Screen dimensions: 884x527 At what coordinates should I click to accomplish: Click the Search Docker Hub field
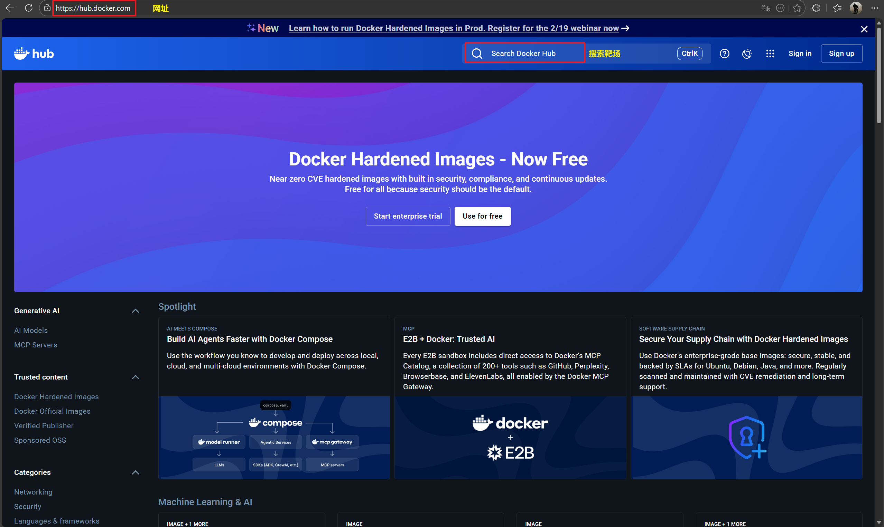coord(523,54)
